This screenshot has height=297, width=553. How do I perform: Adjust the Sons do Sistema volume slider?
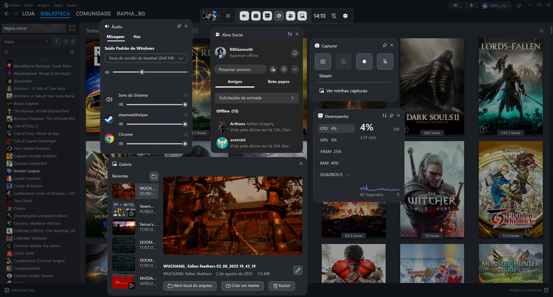click(x=157, y=104)
